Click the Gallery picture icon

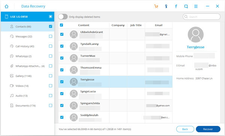tap(12, 76)
